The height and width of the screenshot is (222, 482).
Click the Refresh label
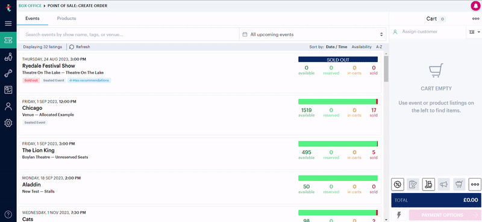pyautogui.click(x=83, y=47)
